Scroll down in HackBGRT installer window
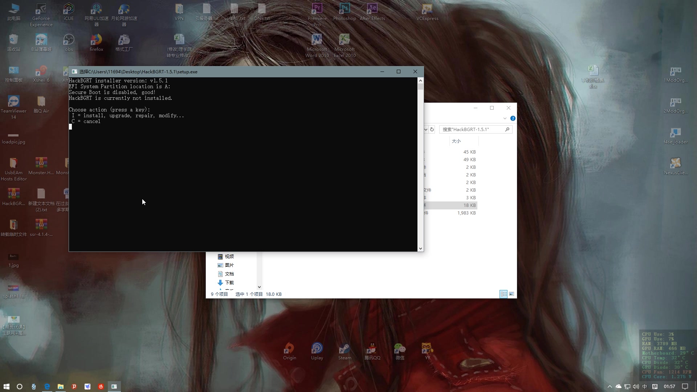Screen dimensions: 697x392 tap(420, 248)
